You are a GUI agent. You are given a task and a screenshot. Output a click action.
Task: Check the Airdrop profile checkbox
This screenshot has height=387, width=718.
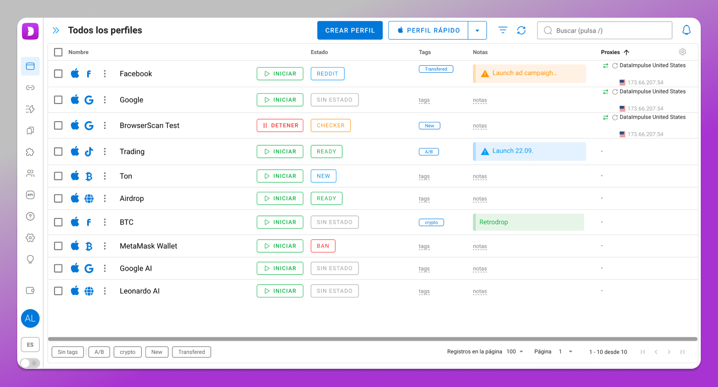click(x=58, y=198)
